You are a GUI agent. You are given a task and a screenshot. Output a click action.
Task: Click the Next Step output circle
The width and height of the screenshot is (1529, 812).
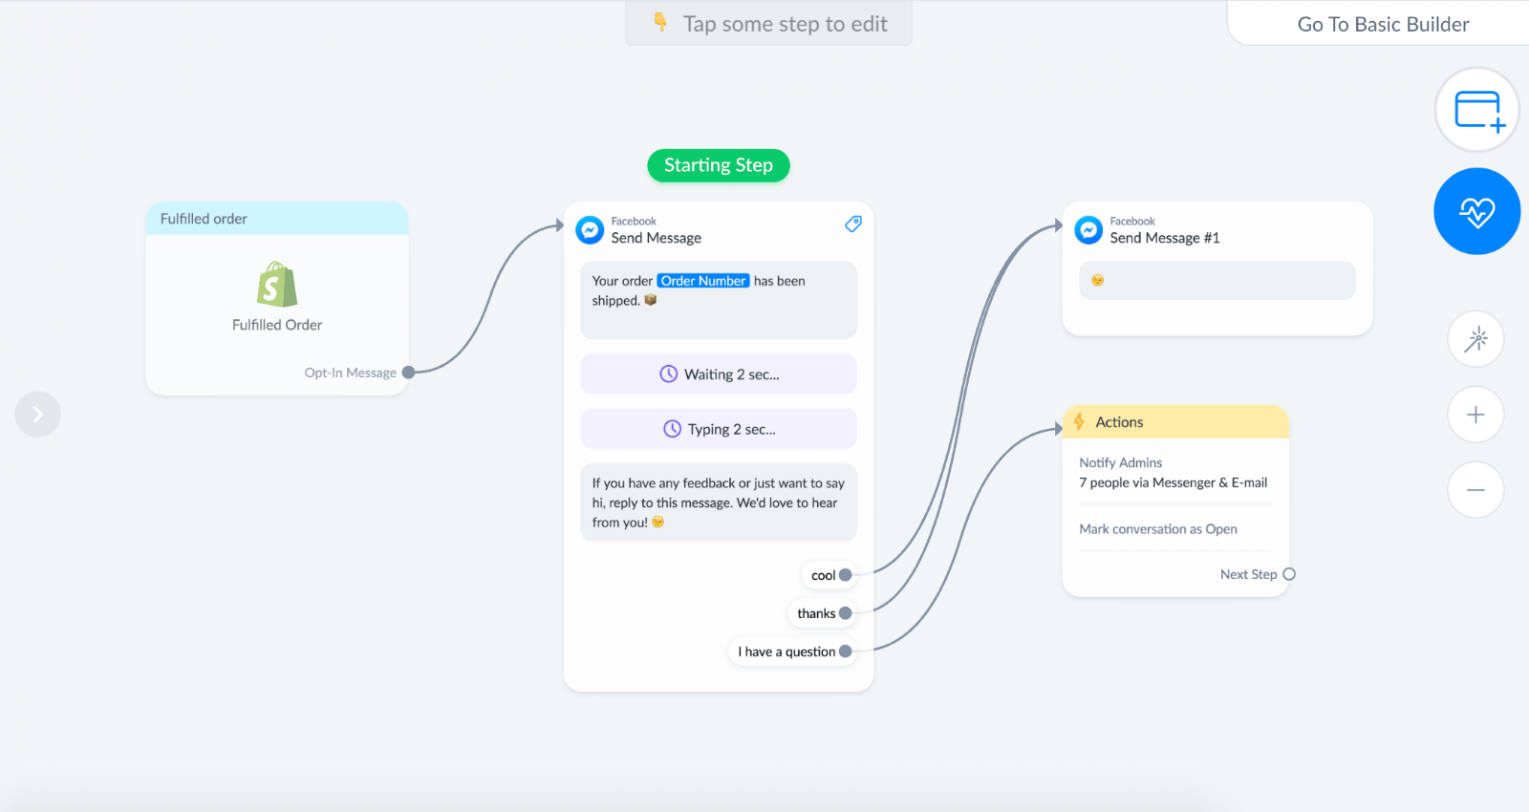pyautogui.click(x=1289, y=574)
